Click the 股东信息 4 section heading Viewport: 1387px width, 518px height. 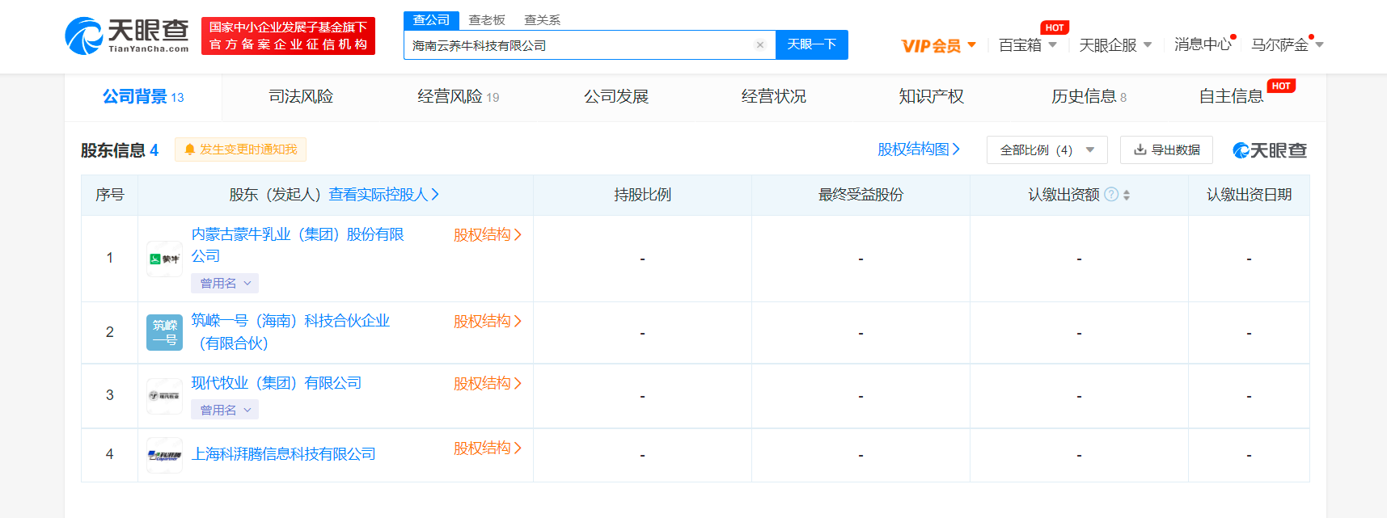click(120, 150)
